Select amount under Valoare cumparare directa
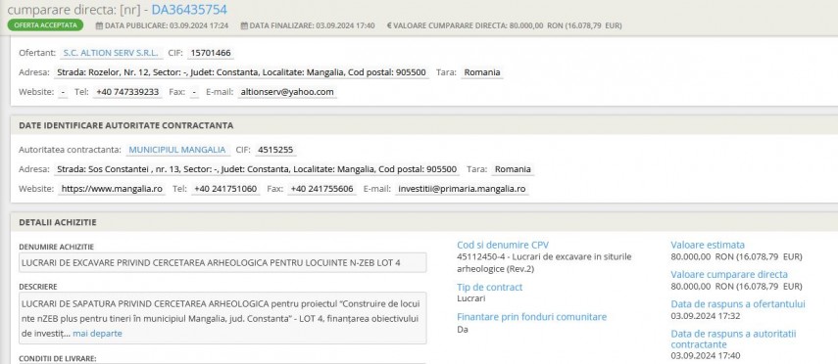 [736, 287]
